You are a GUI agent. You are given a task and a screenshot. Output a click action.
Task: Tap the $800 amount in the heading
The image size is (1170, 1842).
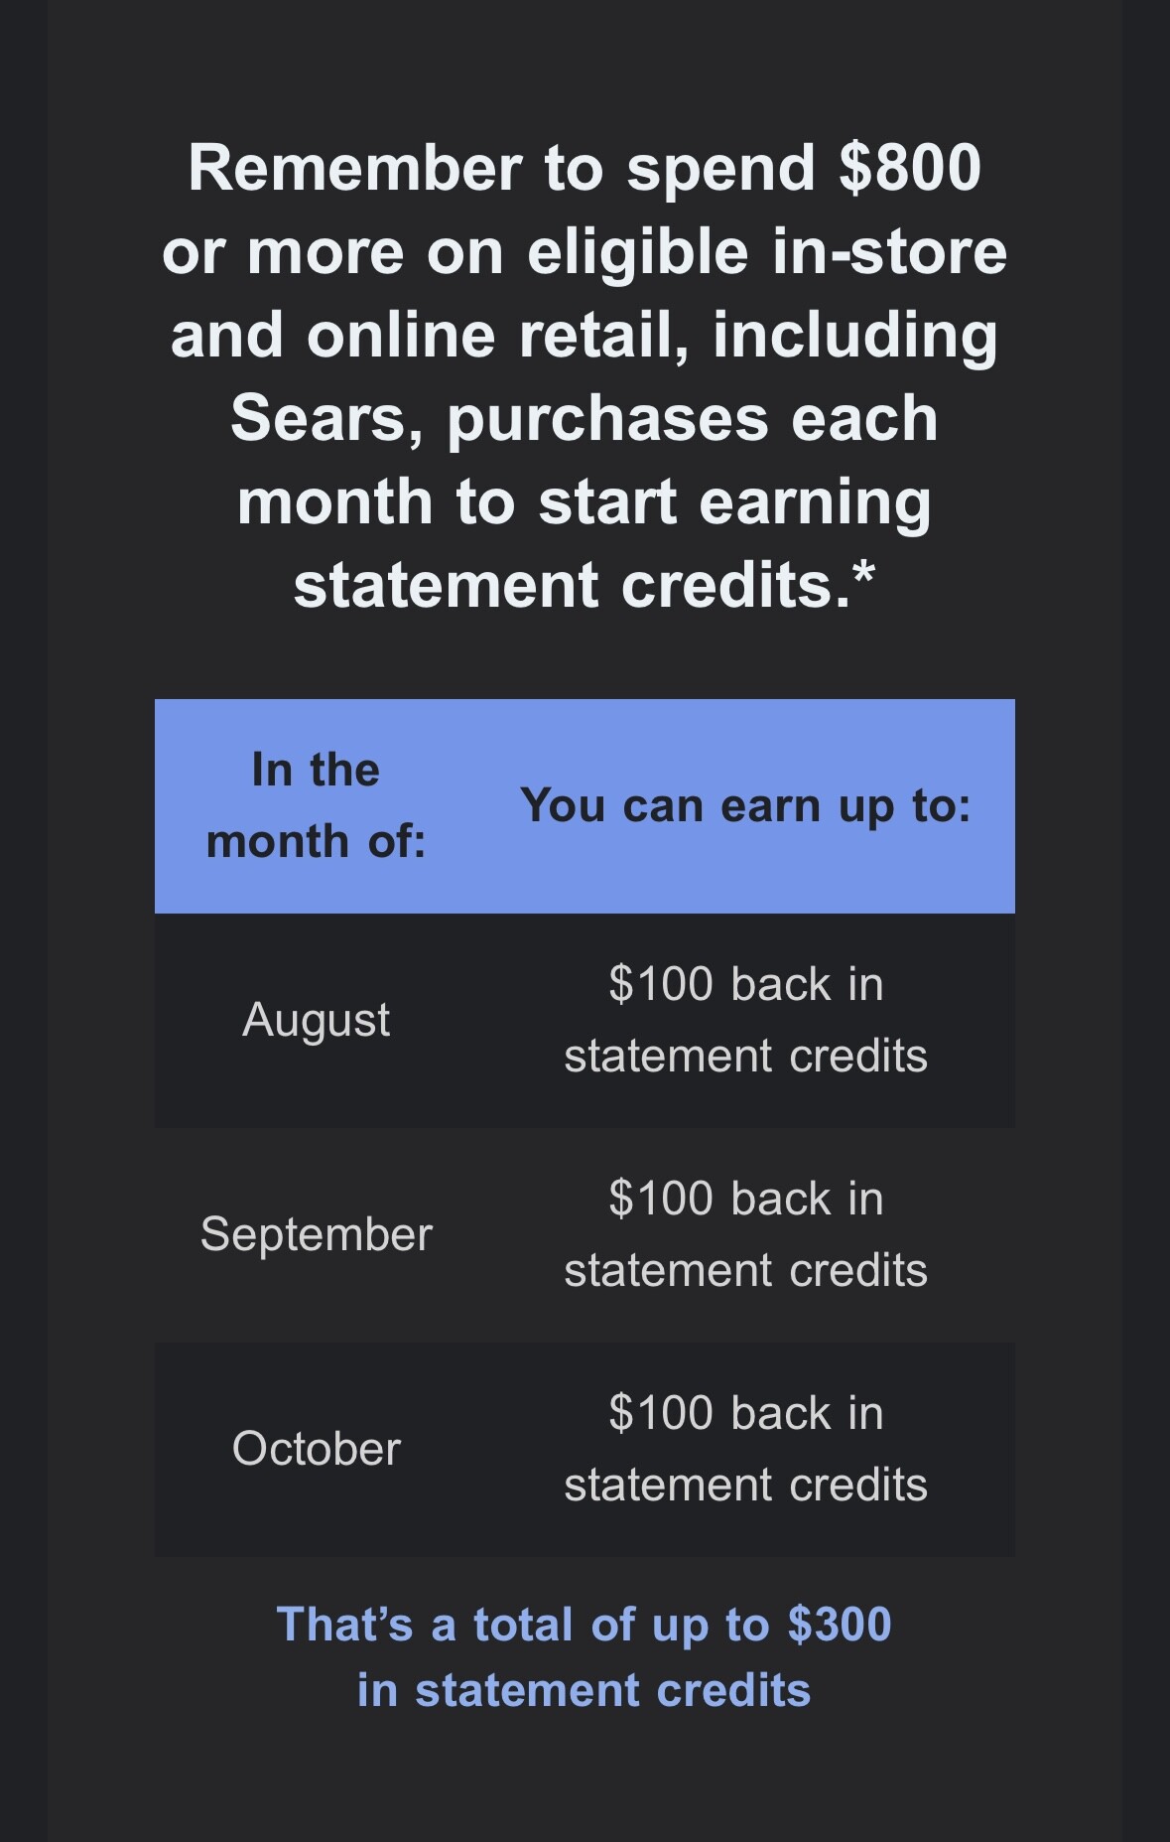tap(910, 168)
